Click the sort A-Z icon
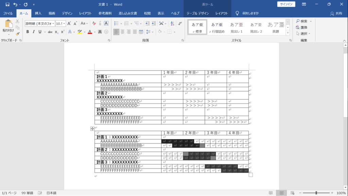 [172, 23]
